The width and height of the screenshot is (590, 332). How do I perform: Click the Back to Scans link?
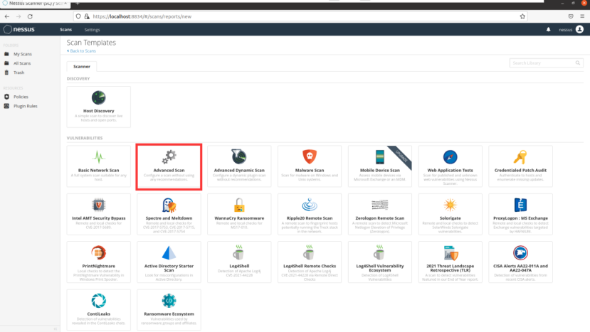pyautogui.click(x=81, y=50)
